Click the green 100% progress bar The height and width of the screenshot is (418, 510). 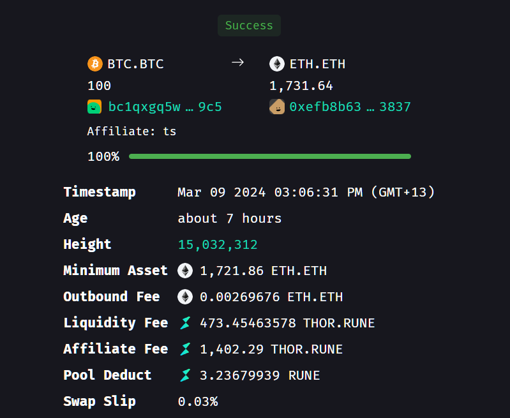(270, 156)
